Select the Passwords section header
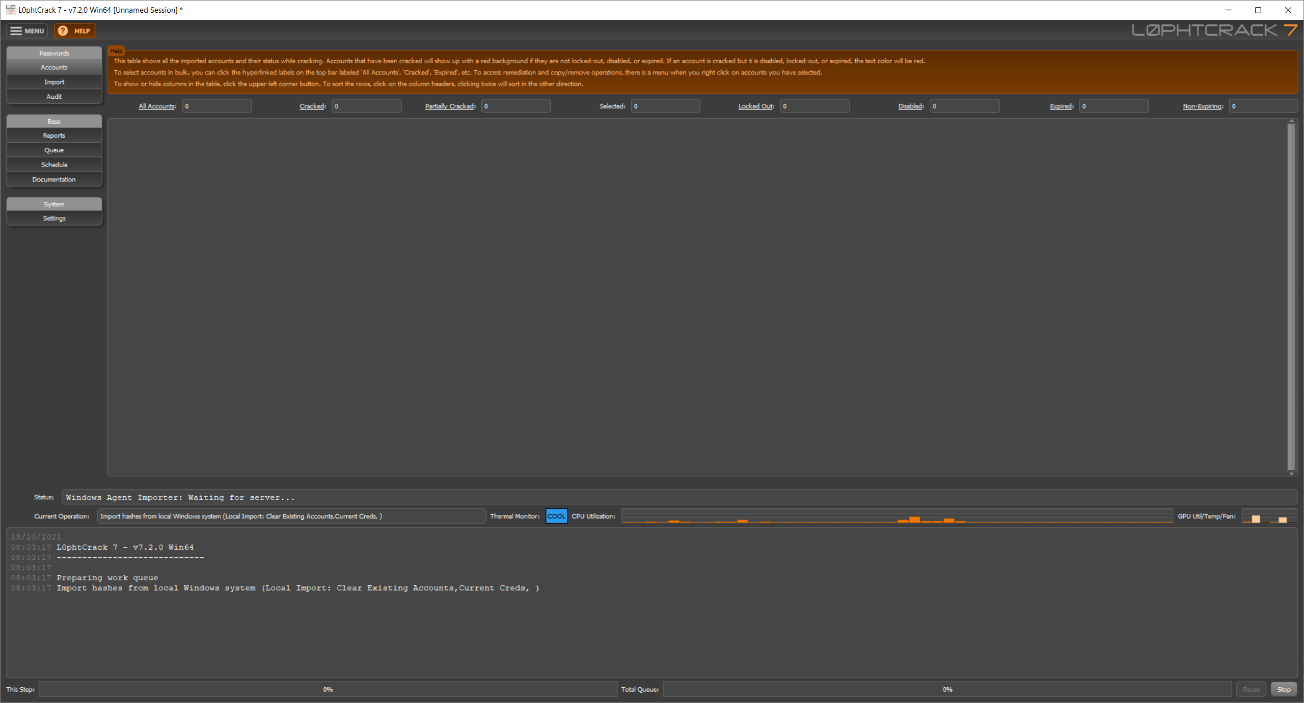This screenshot has width=1304, height=703. (54, 53)
